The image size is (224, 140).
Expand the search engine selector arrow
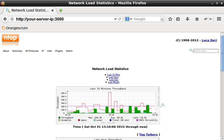click(x=131, y=19)
